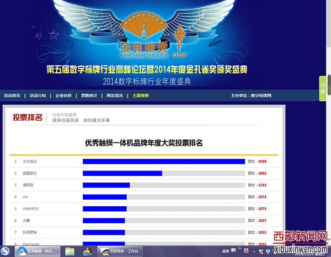Open 票数统计 navigation item
Viewport: 331px width, 257px height.
(89, 95)
